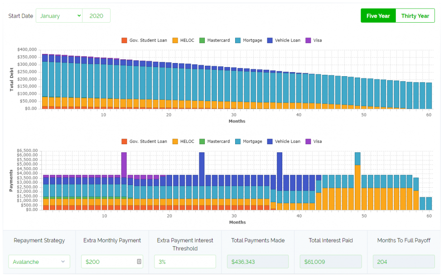Screen dimensions: 444x277
Task: Open the Repayment Strategy Avalanche dropdown
Action: click(39, 262)
